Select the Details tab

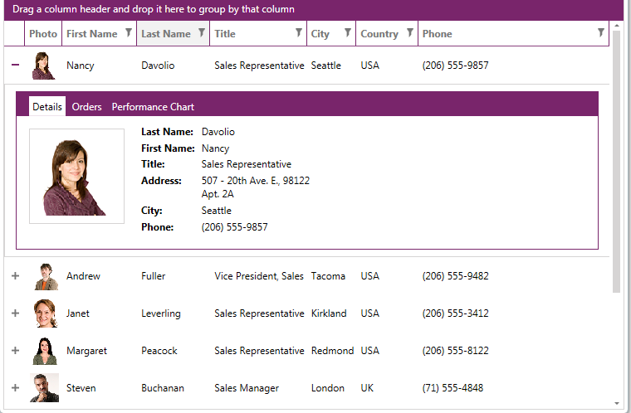point(47,107)
